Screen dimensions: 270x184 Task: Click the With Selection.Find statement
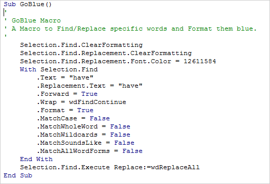pos(59,69)
